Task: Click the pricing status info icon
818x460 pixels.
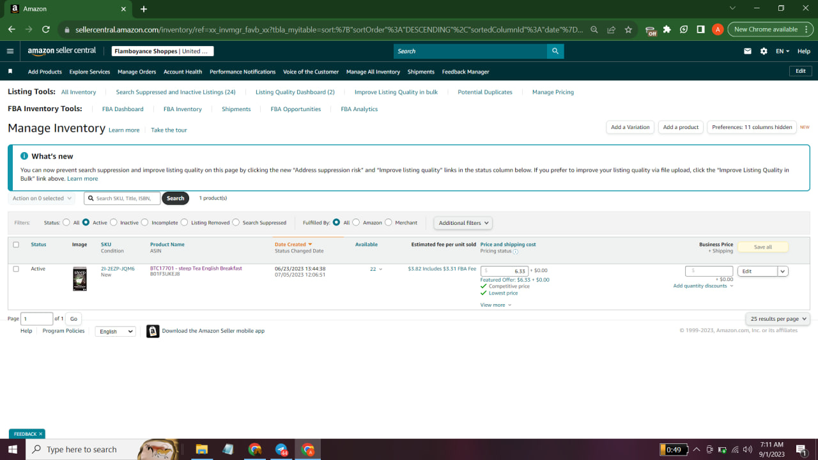Action: click(516, 252)
